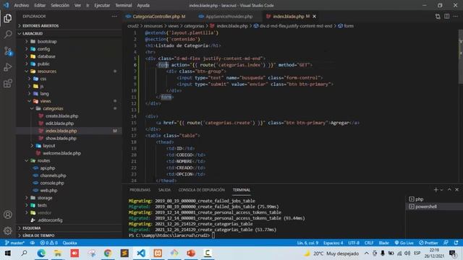This screenshot has height=260, width=463.
Task: Open show.blade.php file
Action: click(61, 138)
